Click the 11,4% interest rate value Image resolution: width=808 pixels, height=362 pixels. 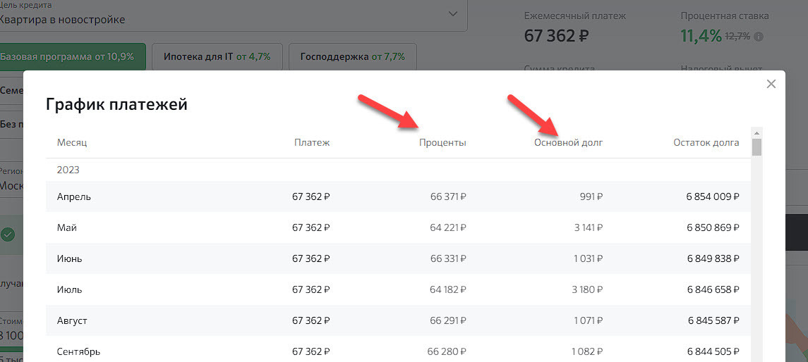pos(701,36)
